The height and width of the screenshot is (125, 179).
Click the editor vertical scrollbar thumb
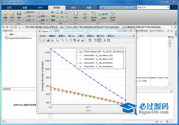(x=169, y=43)
